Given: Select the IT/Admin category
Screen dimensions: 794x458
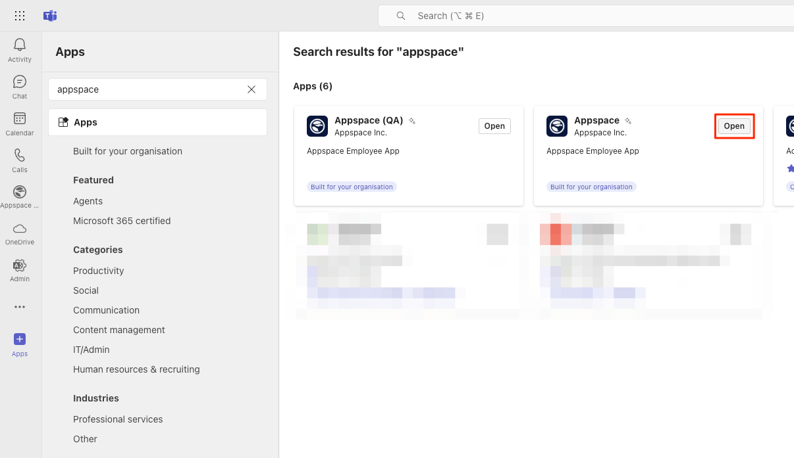Looking at the screenshot, I should [x=92, y=350].
